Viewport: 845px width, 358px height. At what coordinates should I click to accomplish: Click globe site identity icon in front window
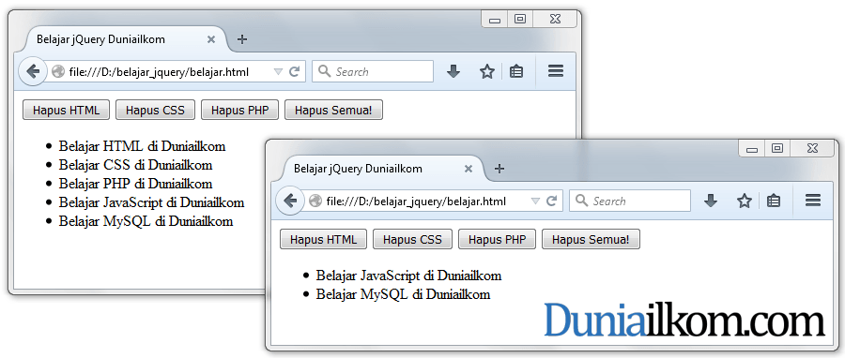coord(315,201)
